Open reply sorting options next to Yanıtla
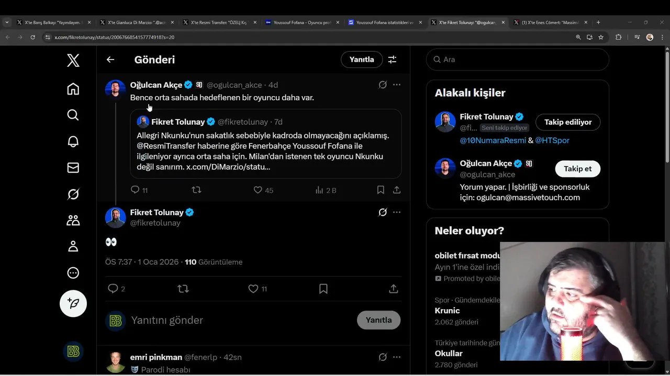 [392, 60]
